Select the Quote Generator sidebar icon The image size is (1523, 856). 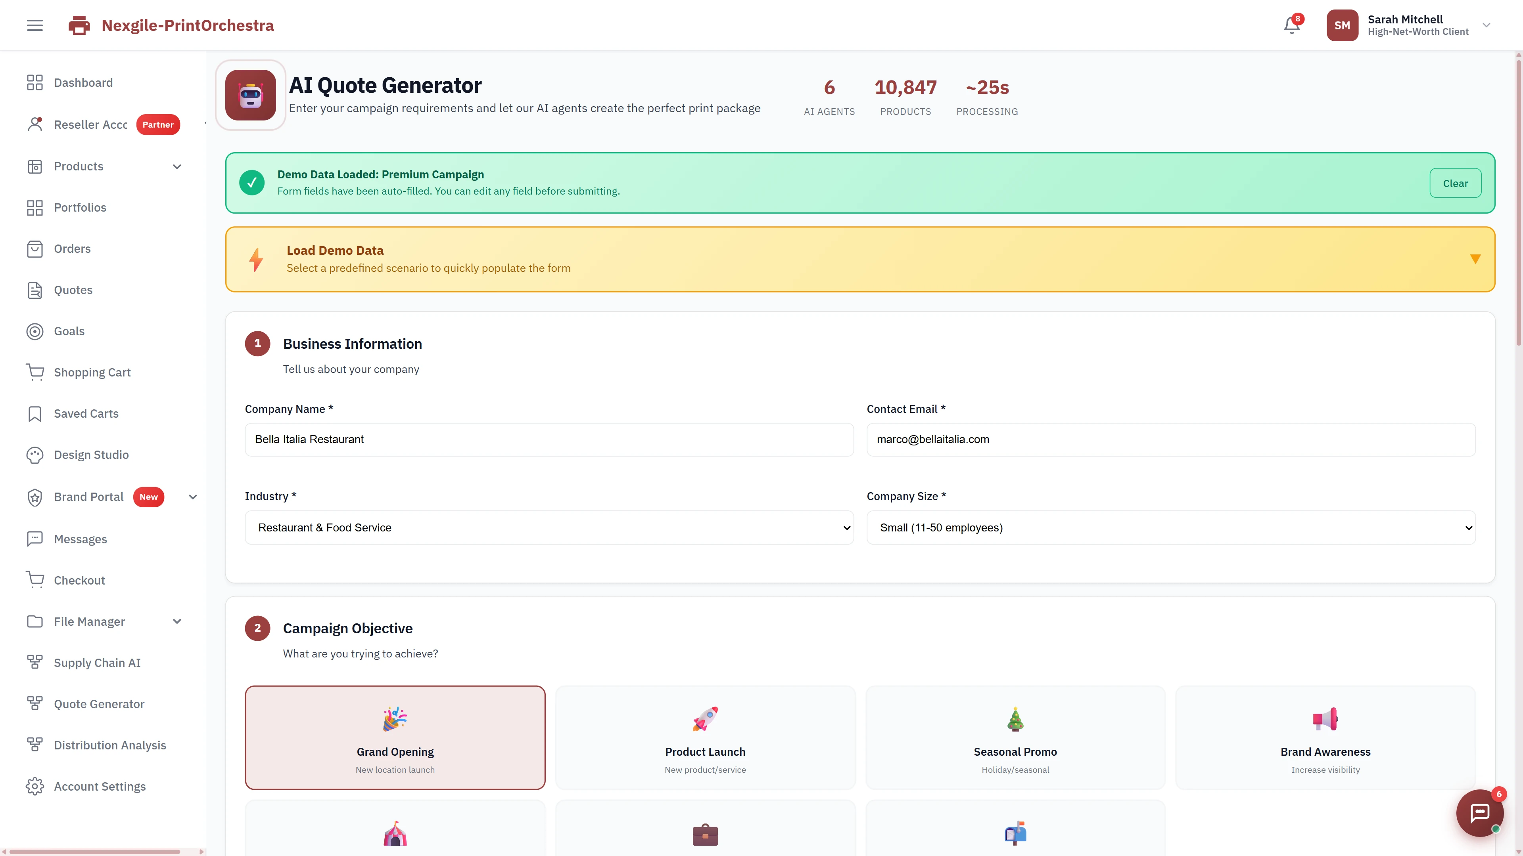point(34,703)
